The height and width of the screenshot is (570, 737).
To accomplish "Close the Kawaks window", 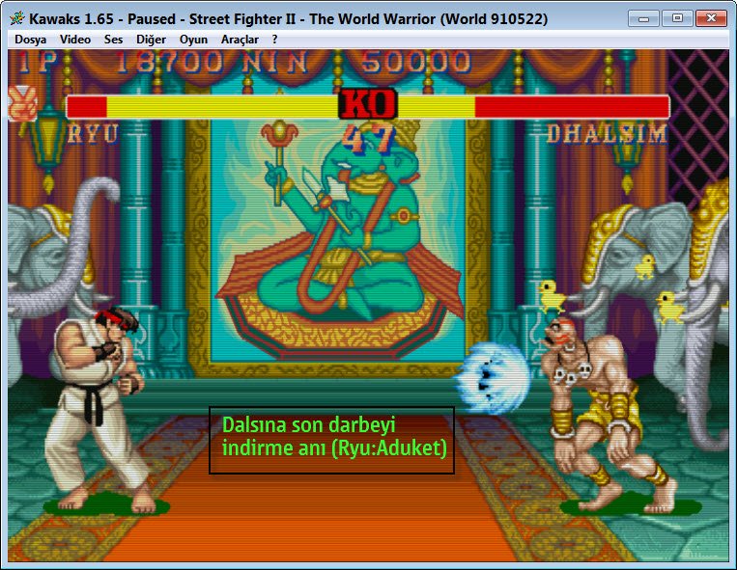I will (711, 18).
